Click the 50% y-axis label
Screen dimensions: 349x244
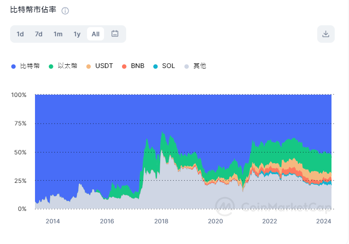(20, 153)
